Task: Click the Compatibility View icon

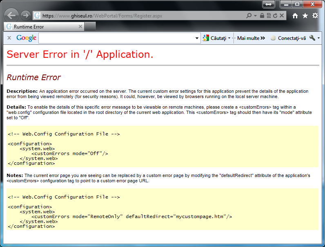Action: pos(269,15)
